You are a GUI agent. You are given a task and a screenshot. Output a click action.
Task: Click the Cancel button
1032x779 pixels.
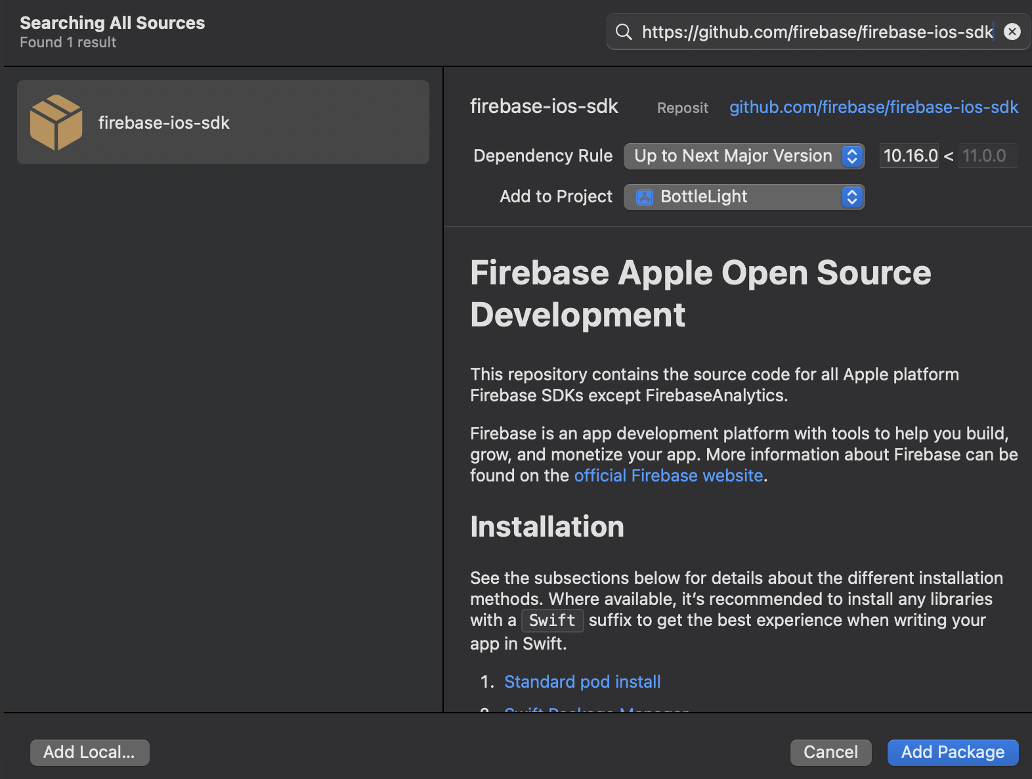click(x=830, y=752)
